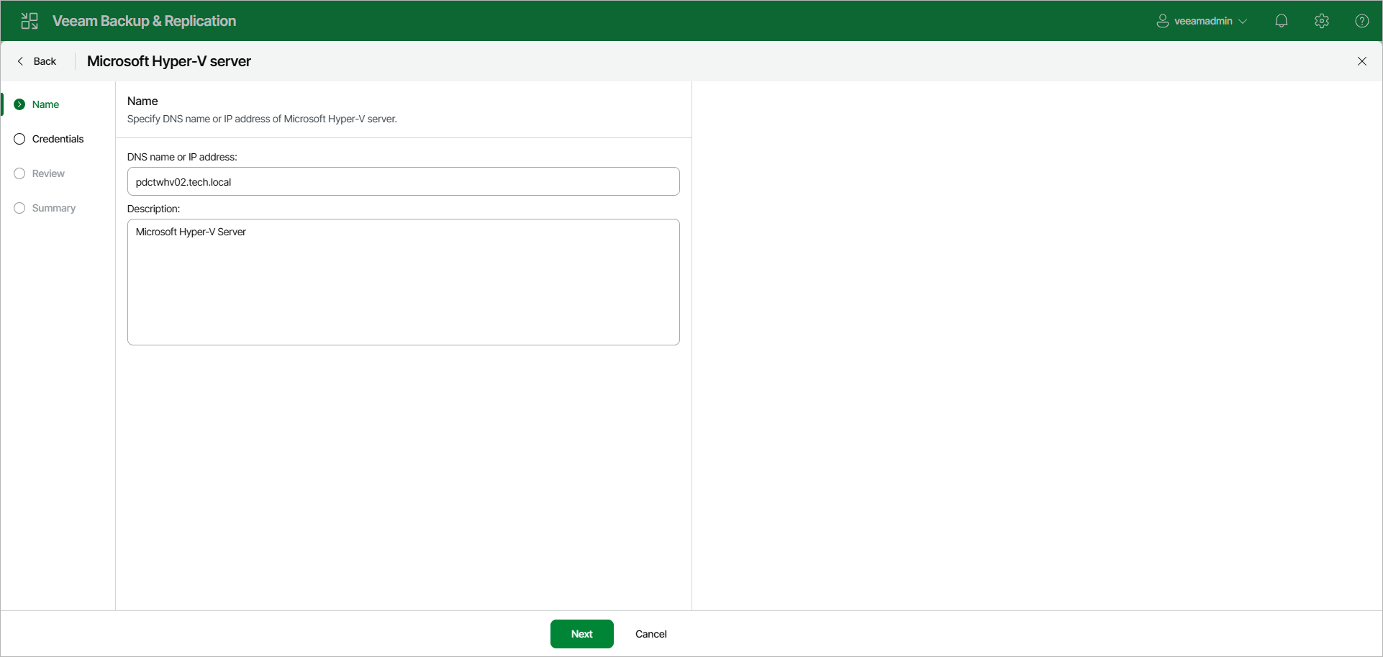Click the 'Microsoft Hyper-V server' heading
1383x657 pixels.
coord(169,61)
